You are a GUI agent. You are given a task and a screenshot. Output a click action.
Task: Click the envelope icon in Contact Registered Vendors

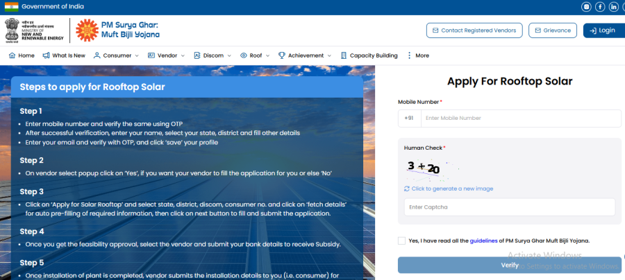[x=435, y=30]
